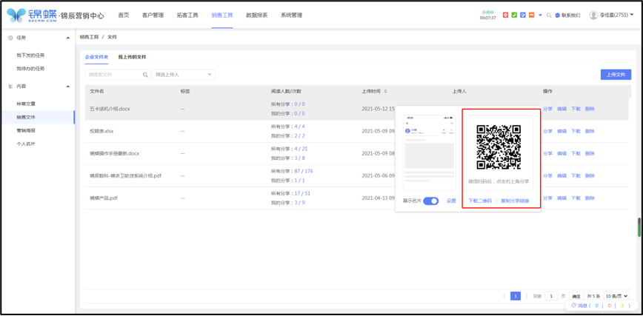Image resolution: width=643 pixels, height=316 pixels.
Task: Open 客户管理 menu
Action: click(153, 15)
